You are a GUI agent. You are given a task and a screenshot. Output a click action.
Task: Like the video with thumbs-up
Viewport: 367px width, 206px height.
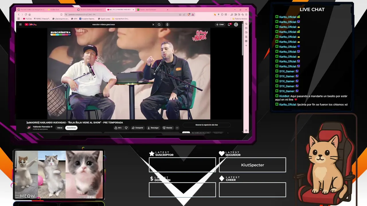[118, 128]
